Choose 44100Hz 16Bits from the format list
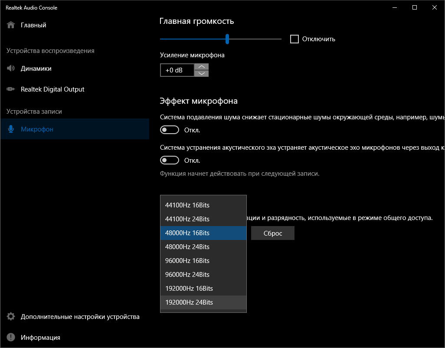 (x=187, y=205)
